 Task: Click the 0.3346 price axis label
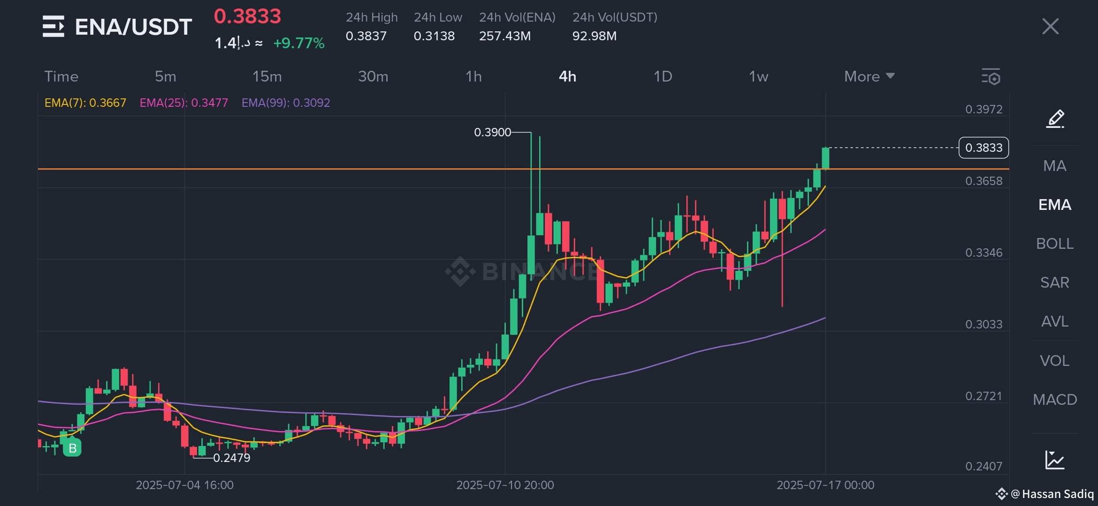pos(984,253)
